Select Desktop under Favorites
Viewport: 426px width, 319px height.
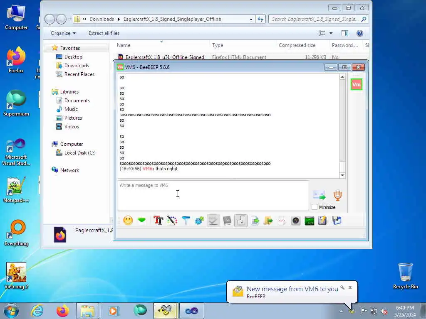[x=73, y=56]
